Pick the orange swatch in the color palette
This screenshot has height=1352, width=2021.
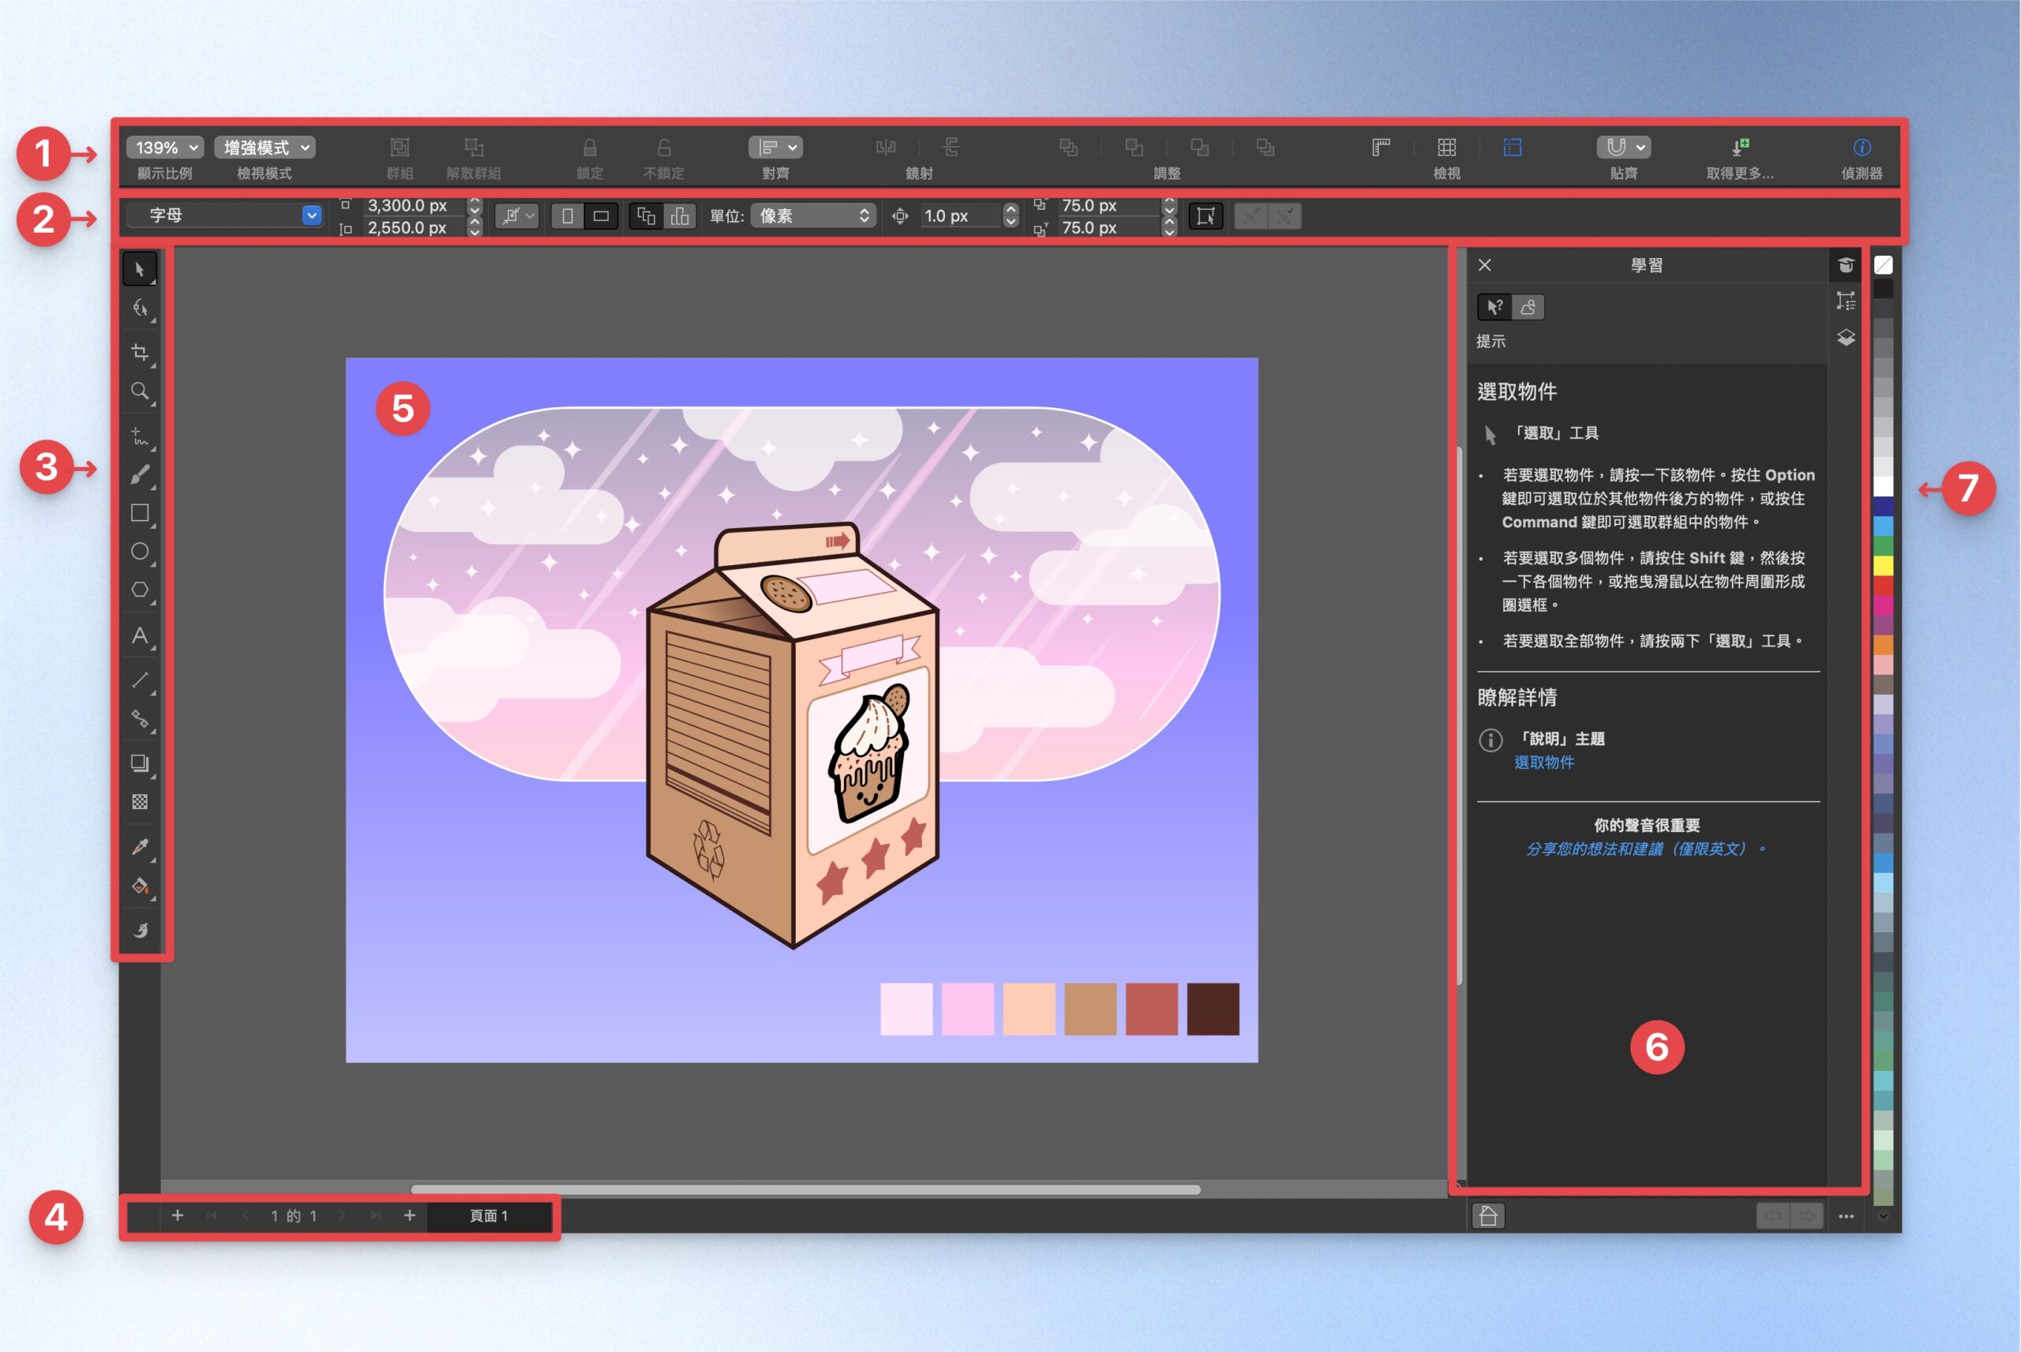1884,645
